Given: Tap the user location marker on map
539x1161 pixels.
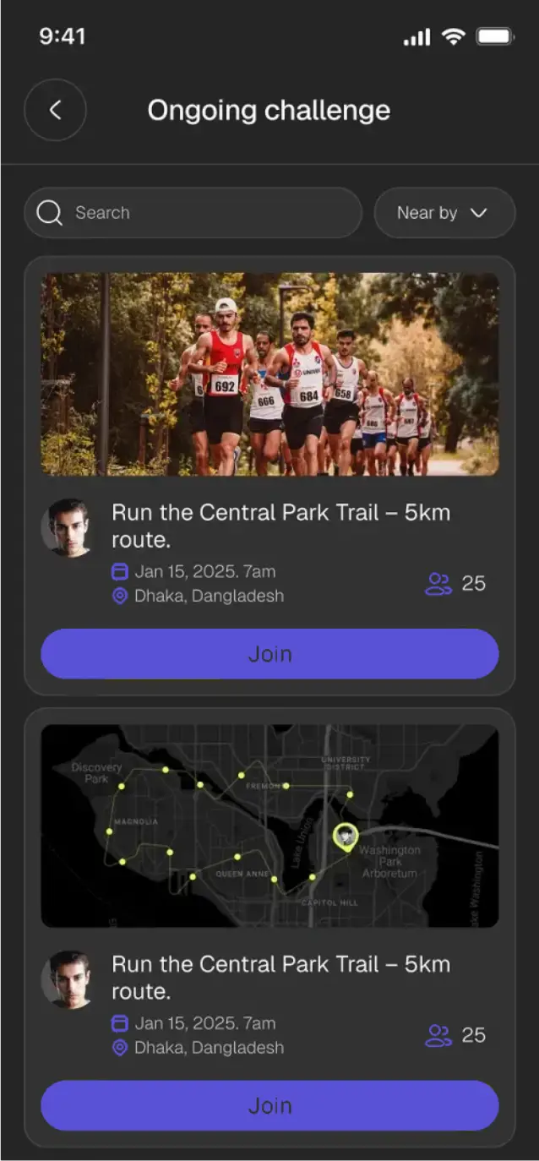Looking at the screenshot, I should pyautogui.click(x=345, y=837).
